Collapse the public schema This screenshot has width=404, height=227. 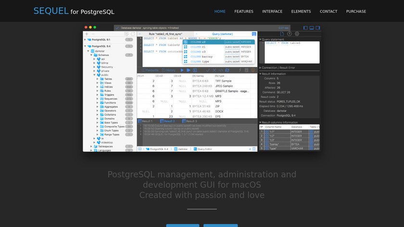[94, 75]
